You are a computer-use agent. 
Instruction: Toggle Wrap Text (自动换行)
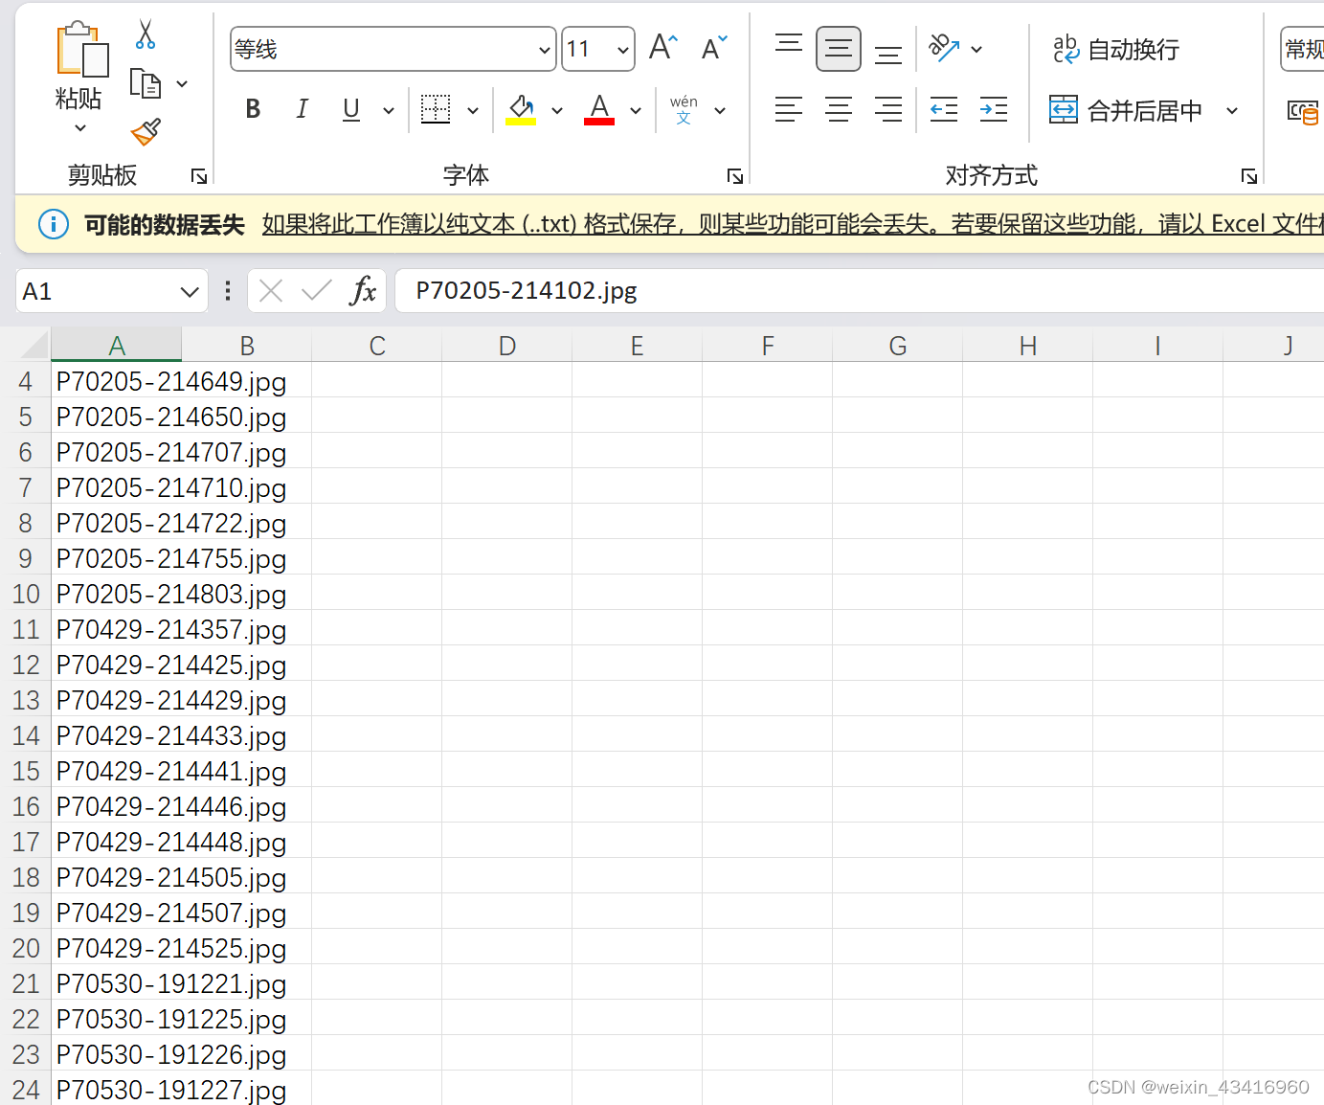pos(1116,49)
